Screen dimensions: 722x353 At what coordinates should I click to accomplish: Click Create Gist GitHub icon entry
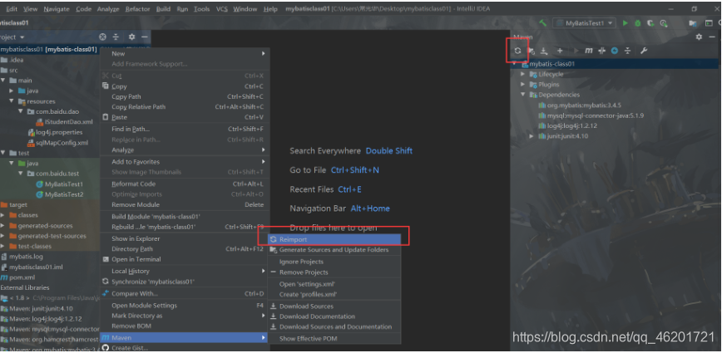[x=185, y=348]
